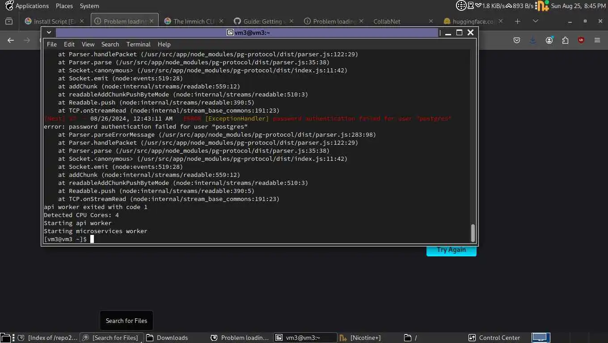The height and width of the screenshot is (343, 608).
Task: Click the 'Starting api worker' line
Action: [x=77, y=223]
